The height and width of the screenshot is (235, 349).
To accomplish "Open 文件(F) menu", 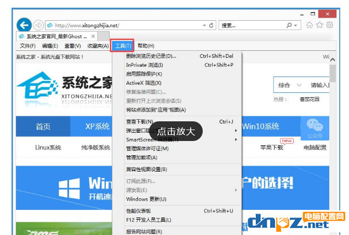I will [28, 46].
